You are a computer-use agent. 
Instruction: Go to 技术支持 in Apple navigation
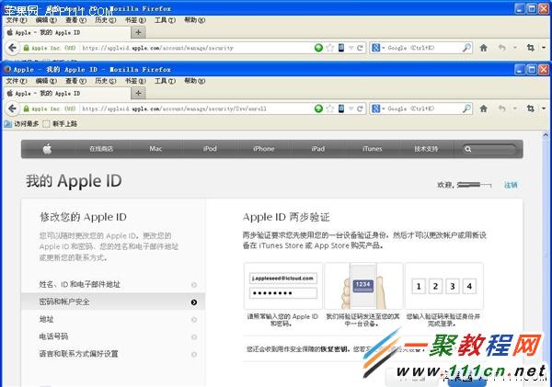coord(426,149)
